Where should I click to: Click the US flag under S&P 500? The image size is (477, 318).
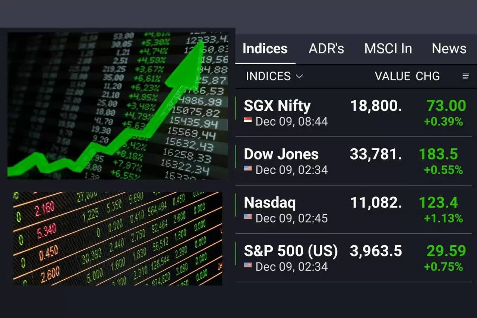248,265
